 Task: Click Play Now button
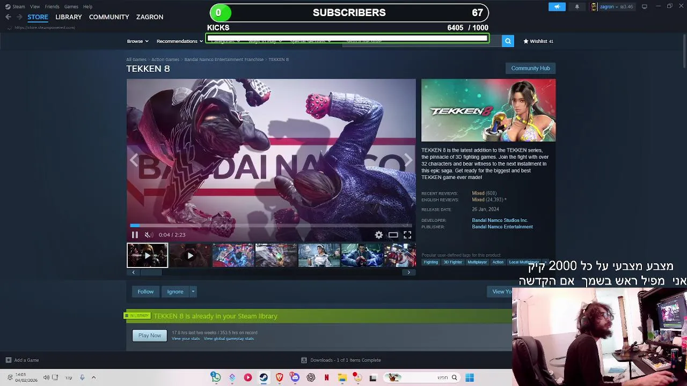pyautogui.click(x=150, y=336)
